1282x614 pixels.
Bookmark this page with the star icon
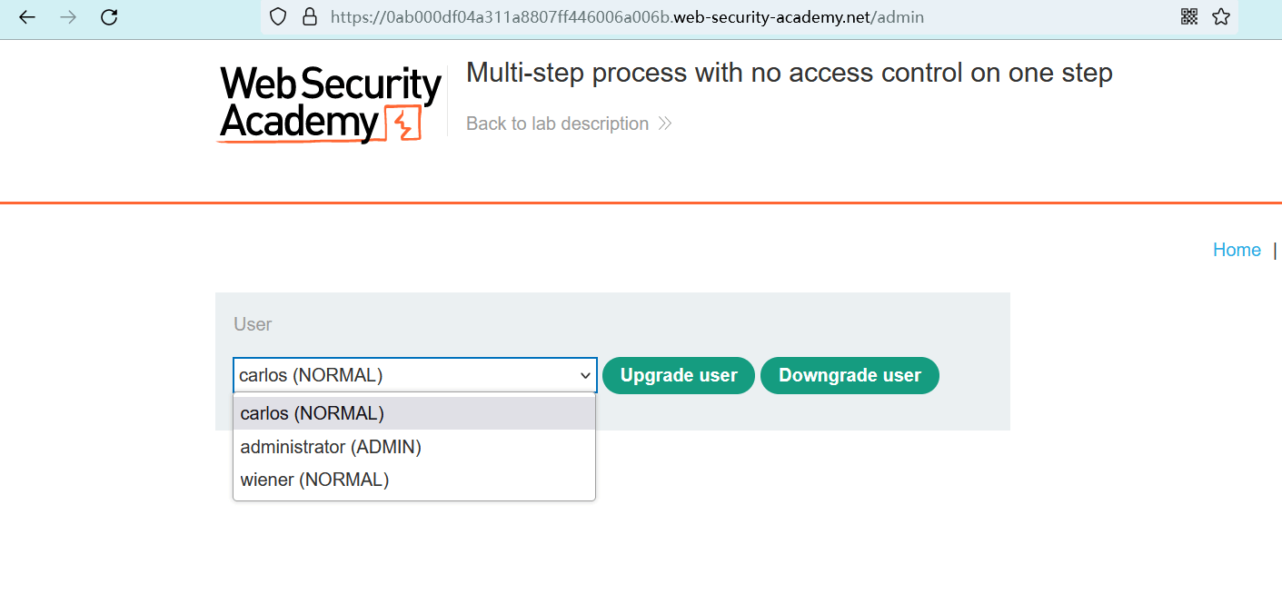pos(1221,16)
